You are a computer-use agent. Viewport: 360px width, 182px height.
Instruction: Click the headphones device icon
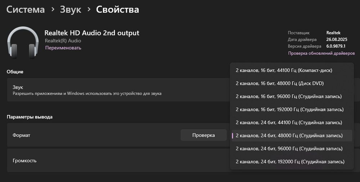pyautogui.click(x=23, y=42)
